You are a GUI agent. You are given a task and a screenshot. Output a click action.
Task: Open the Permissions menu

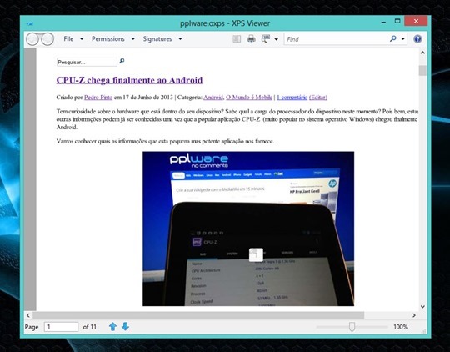(x=108, y=39)
